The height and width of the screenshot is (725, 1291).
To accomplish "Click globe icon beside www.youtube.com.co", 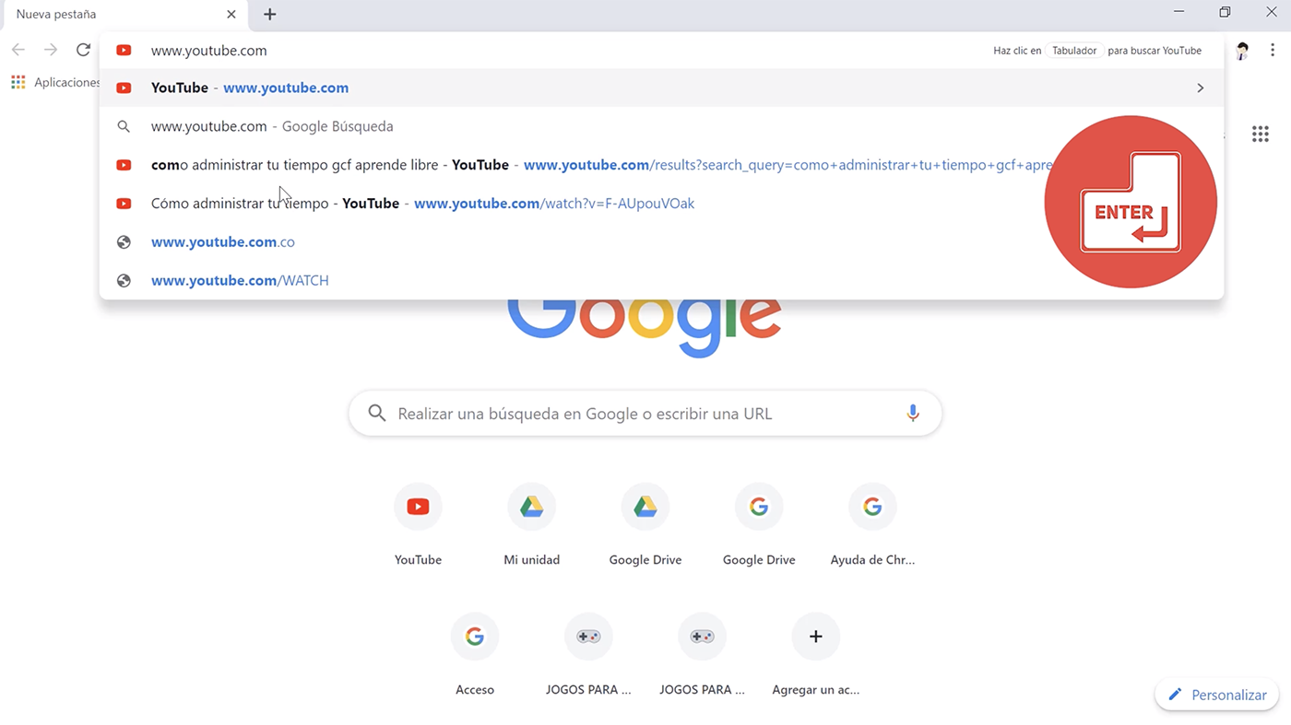I will tap(124, 242).
